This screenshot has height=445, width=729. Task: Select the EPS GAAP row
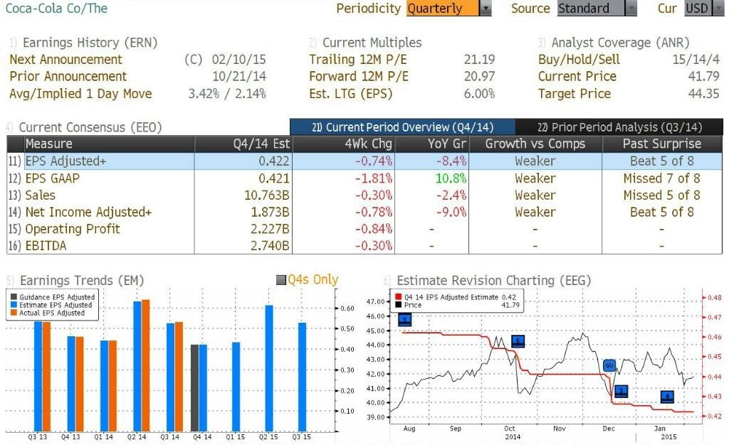tap(364, 178)
